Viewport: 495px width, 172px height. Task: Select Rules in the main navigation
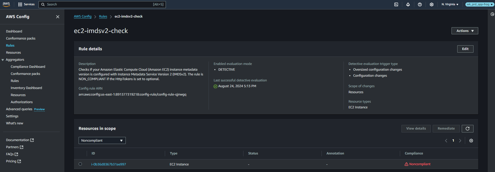[x=10, y=46]
